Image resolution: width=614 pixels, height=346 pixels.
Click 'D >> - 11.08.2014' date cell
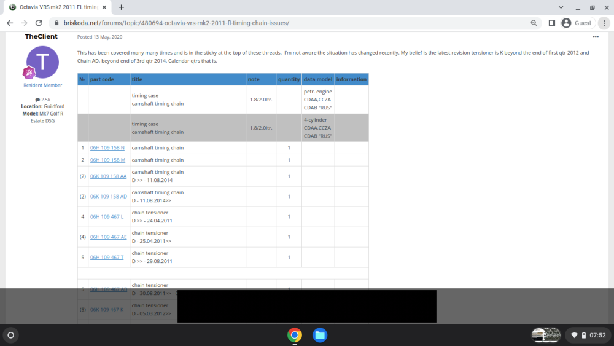[152, 180]
